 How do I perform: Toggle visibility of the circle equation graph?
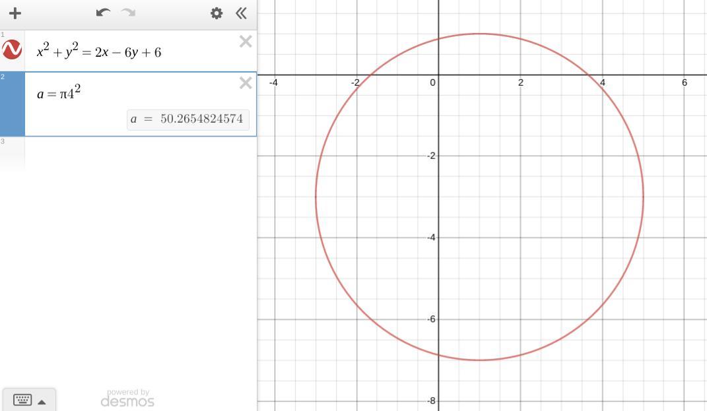[x=12, y=49]
